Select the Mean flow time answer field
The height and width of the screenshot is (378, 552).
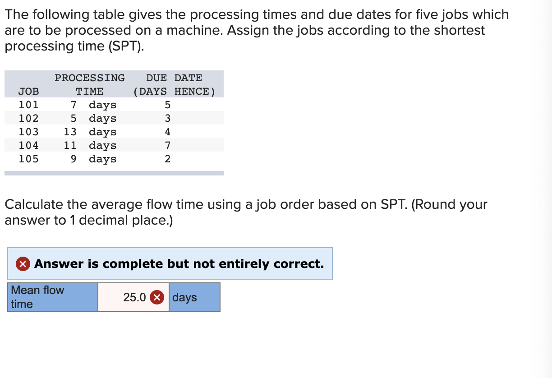click(133, 297)
